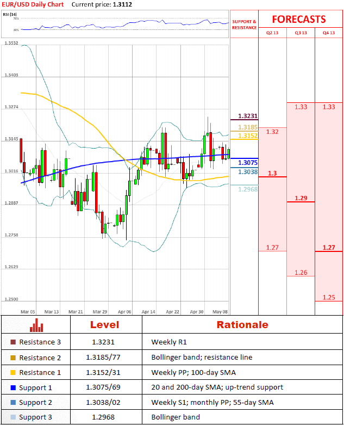Click the RSI (14) indicator label
This screenshot has width=344, height=425.
pos(10,14)
